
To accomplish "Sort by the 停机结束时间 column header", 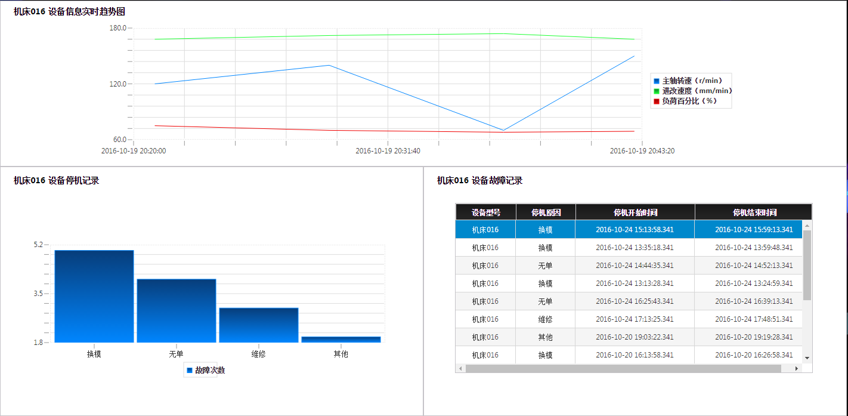I will click(x=753, y=212).
